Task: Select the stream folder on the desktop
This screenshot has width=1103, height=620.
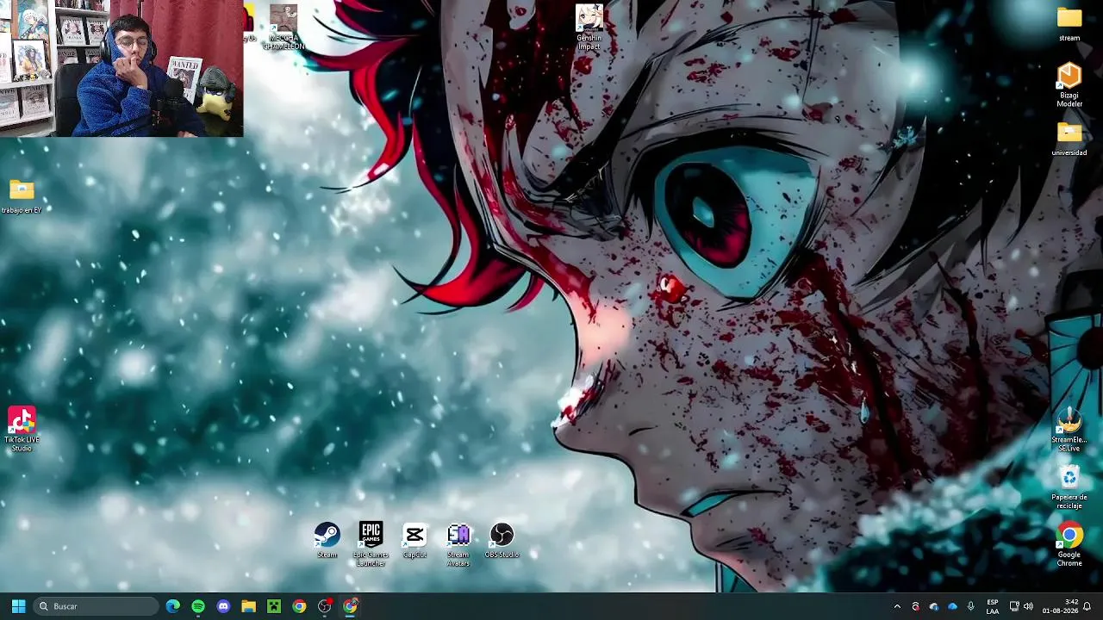Action: click(x=1069, y=23)
